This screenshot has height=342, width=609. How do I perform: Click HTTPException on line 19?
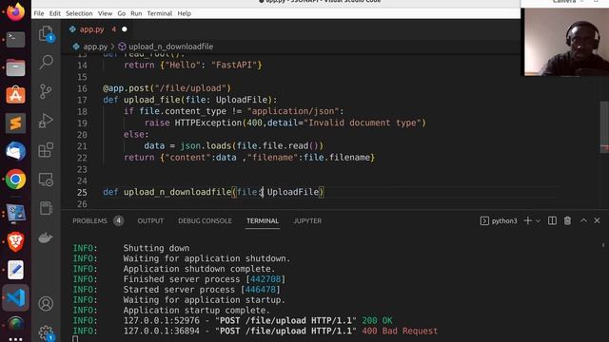point(208,123)
